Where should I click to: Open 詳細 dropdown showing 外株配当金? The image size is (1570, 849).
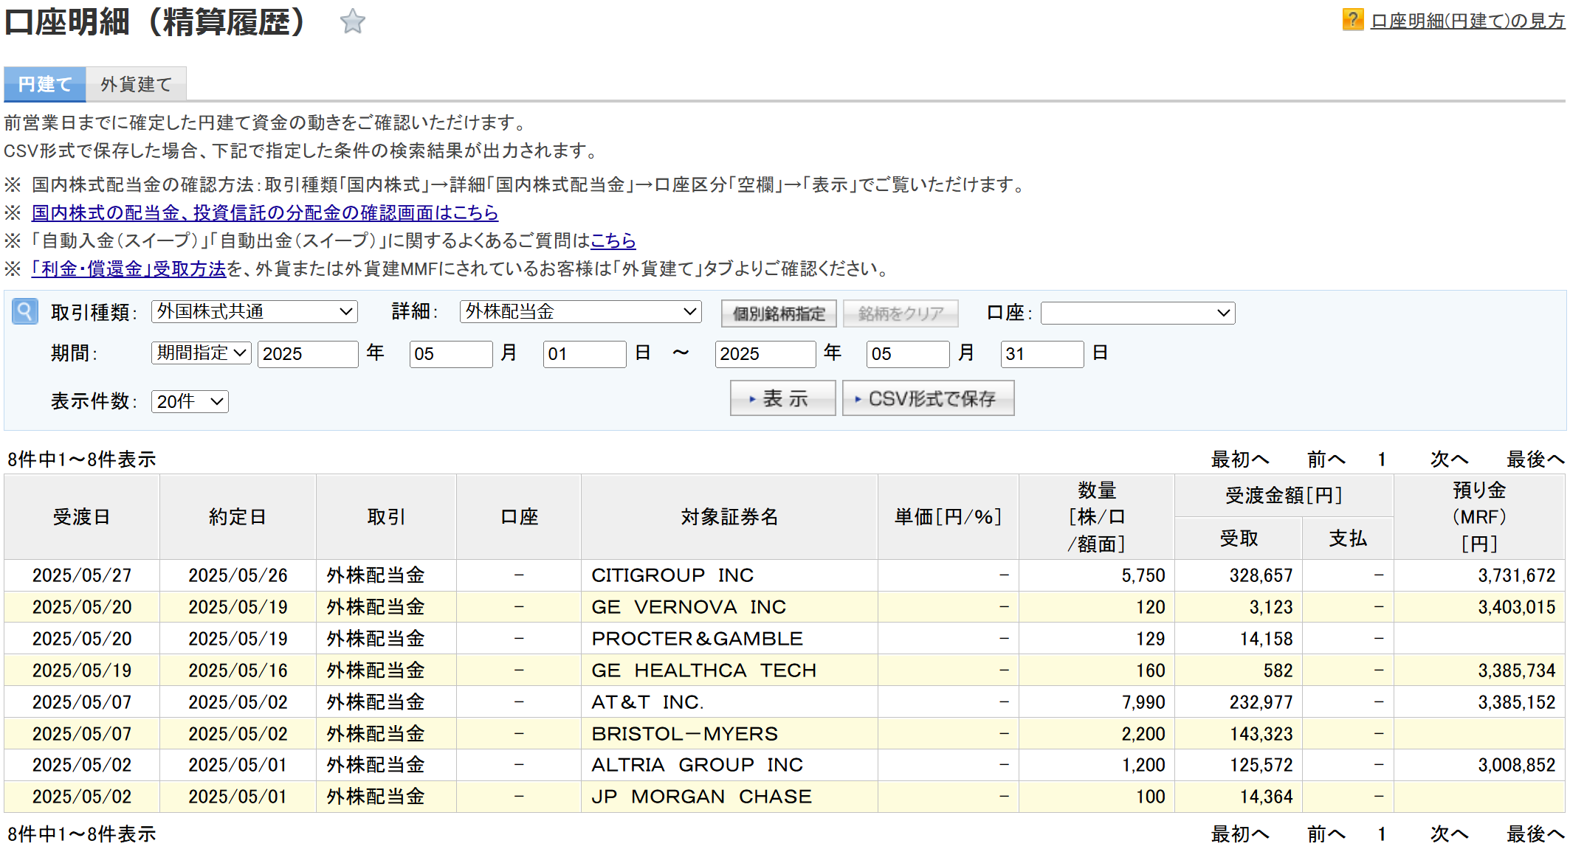coord(580,312)
